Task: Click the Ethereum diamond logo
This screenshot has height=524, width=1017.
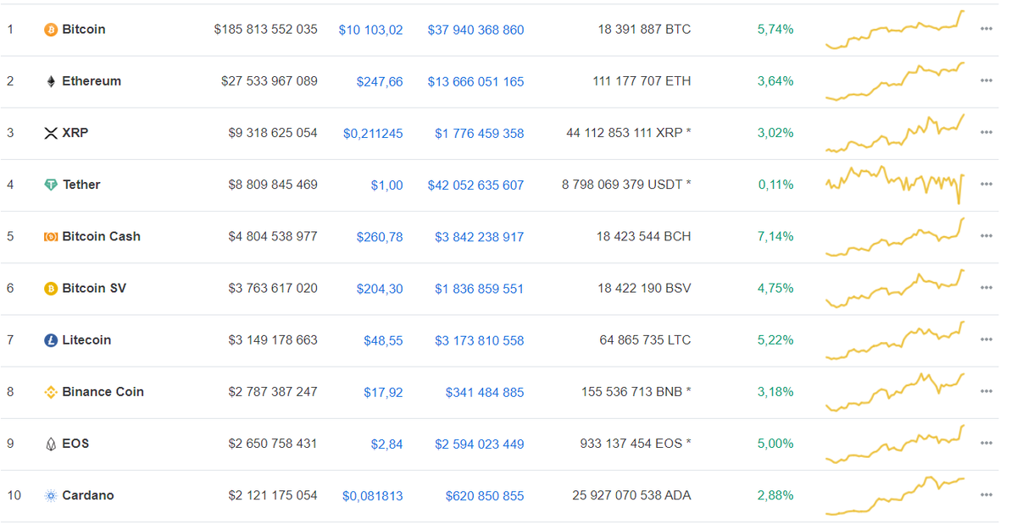Action: [x=51, y=80]
